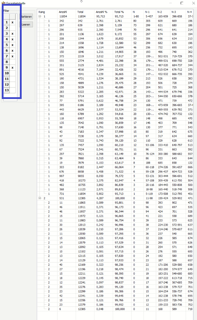Select the Total value 4016
This screenshot has width=197, height=320.
point(81,70)
